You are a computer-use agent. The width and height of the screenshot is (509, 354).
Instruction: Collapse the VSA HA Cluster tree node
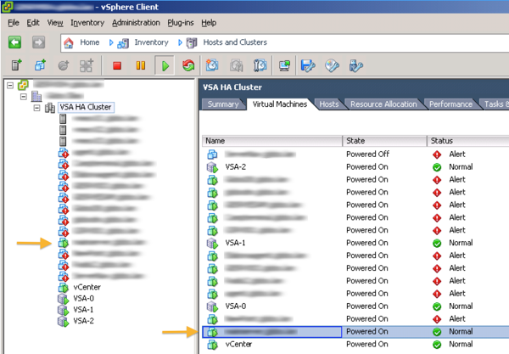pos(37,108)
